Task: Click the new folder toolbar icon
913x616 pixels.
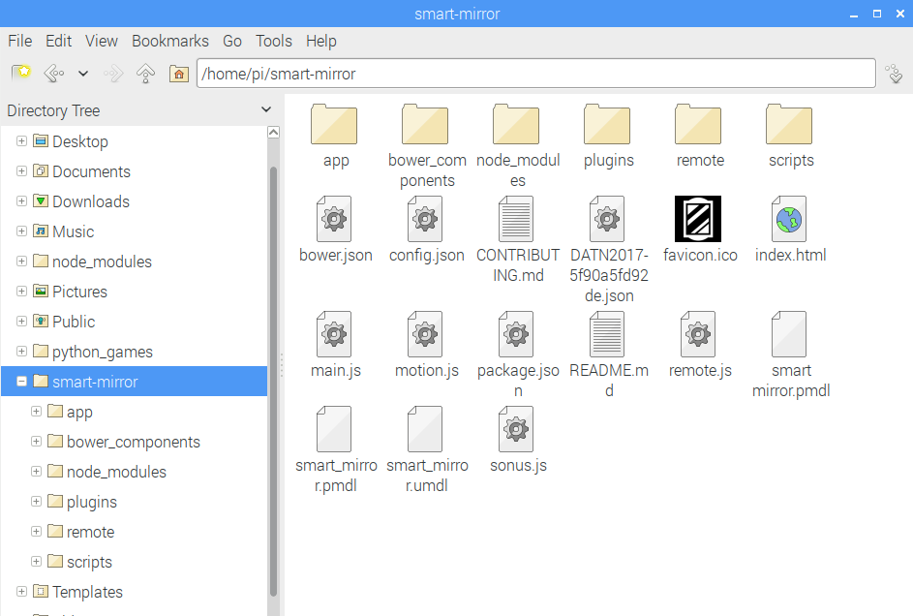Action: pyautogui.click(x=21, y=74)
